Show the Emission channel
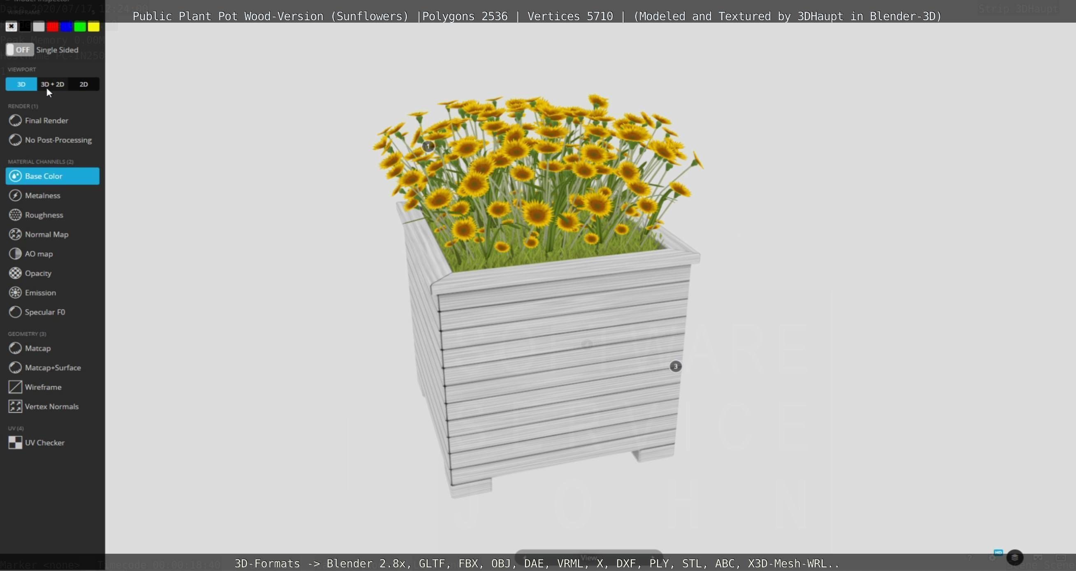The image size is (1076, 571). [52, 292]
